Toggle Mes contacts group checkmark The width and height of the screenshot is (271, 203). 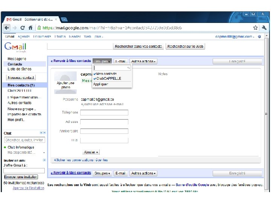coord(95,74)
